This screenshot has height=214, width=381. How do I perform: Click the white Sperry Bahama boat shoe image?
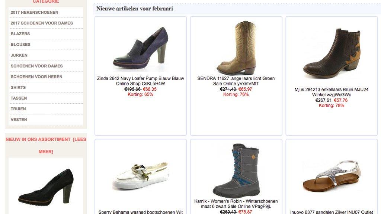click(x=140, y=176)
